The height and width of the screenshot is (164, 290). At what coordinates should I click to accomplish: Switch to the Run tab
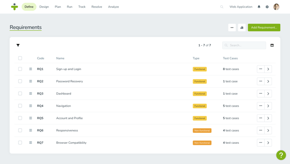point(70,7)
